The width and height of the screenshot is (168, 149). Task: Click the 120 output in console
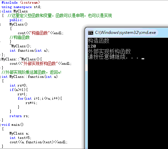pos(92,46)
